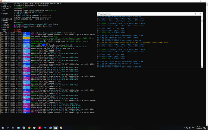Switch the РУС input language indicator
The image size is (208, 130).
193,128
